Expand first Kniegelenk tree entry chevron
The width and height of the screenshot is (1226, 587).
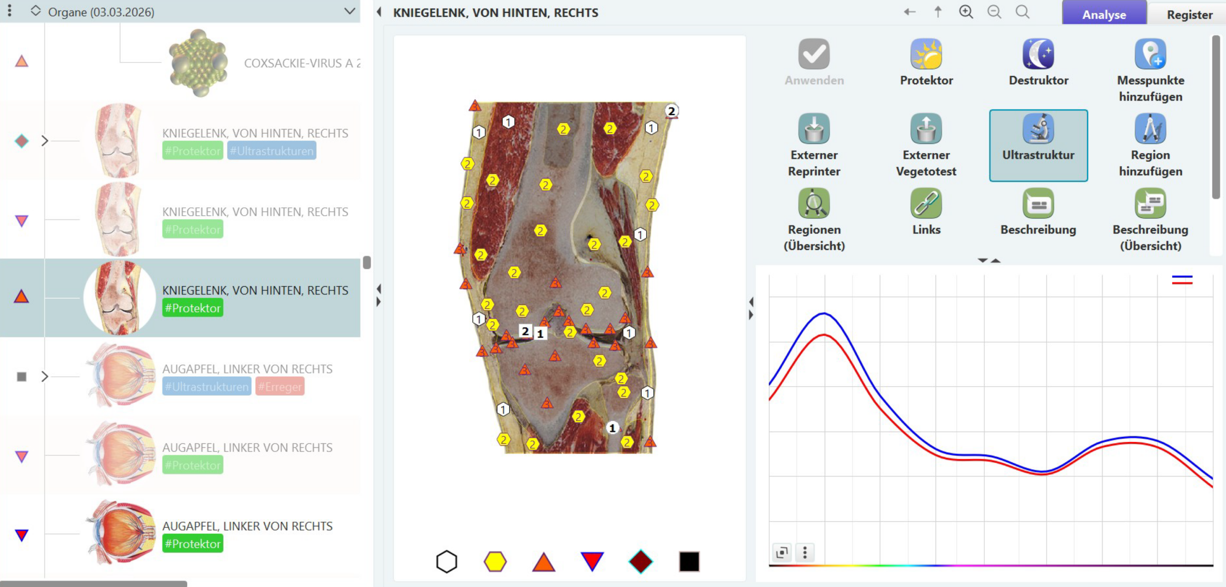coord(45,141)
